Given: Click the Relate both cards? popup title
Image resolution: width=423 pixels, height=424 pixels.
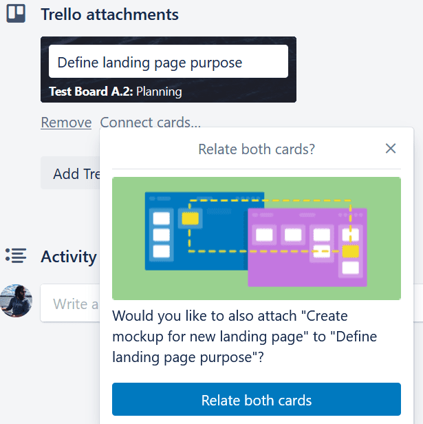Looking at the screenshot, I should [x=257, y=149].
